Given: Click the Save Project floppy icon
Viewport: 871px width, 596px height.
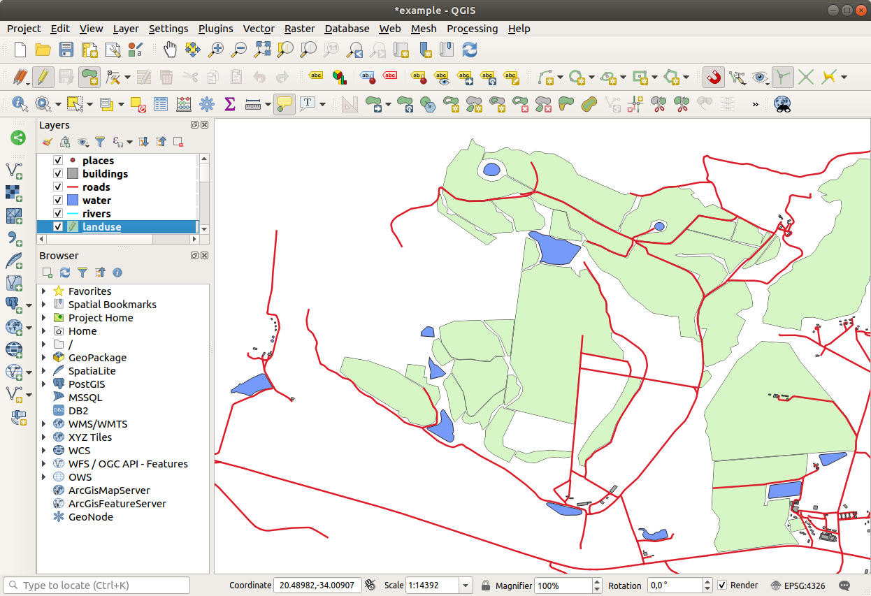Looking at the screenshot, I should pyautogui.click(x=66, y=50).
